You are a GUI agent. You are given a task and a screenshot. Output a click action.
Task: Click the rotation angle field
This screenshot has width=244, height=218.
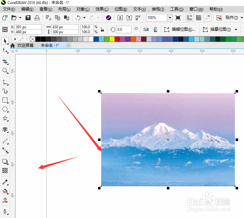[124, 29]
